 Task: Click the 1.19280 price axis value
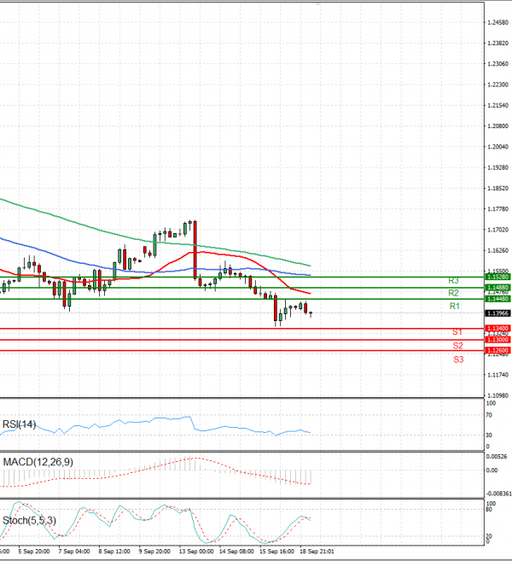click(498, 167)
